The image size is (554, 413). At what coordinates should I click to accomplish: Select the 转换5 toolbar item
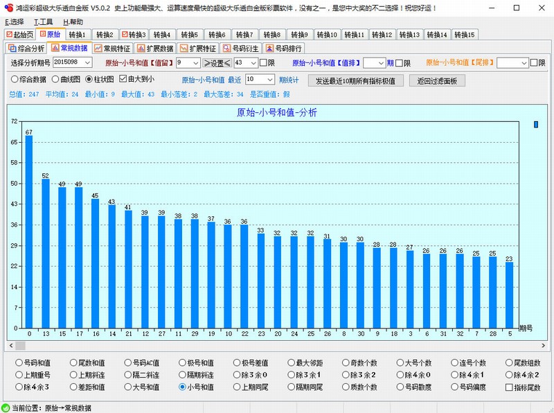pyautogui.click(x=188, y=33)
